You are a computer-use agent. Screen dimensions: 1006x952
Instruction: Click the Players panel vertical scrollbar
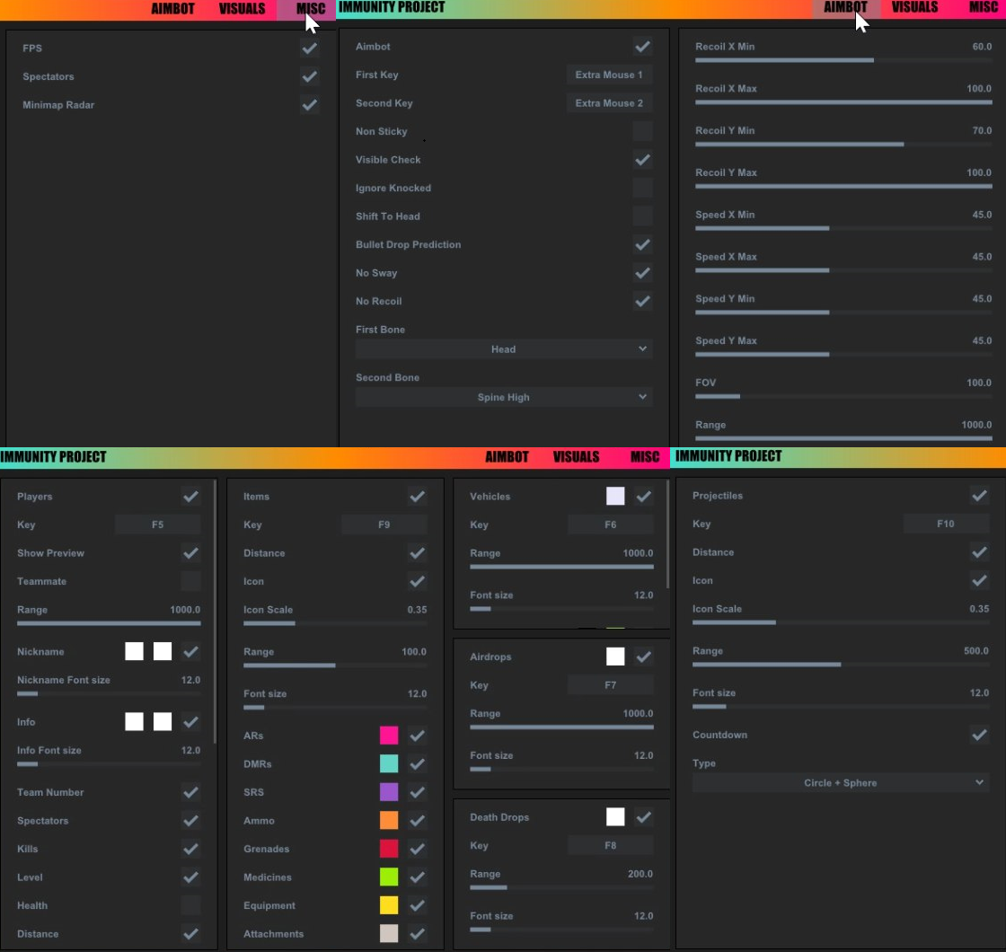(x=215, y=611)
